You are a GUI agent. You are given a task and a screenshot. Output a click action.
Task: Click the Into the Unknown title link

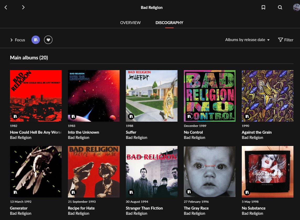[x=83, y=132]
